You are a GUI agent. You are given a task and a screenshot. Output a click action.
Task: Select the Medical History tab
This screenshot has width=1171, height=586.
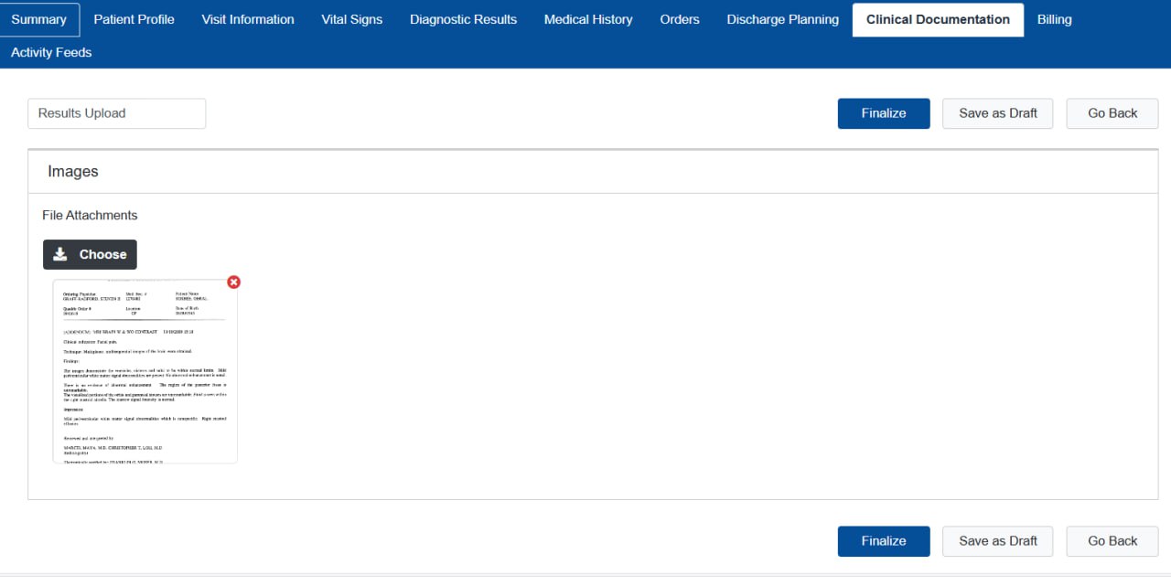(588, 19)
